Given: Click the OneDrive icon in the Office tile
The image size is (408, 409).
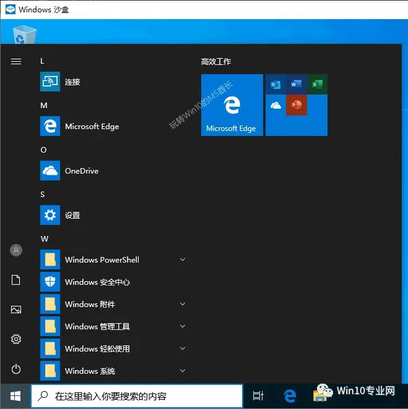Looking at the screenshot, I should (276, 105).
